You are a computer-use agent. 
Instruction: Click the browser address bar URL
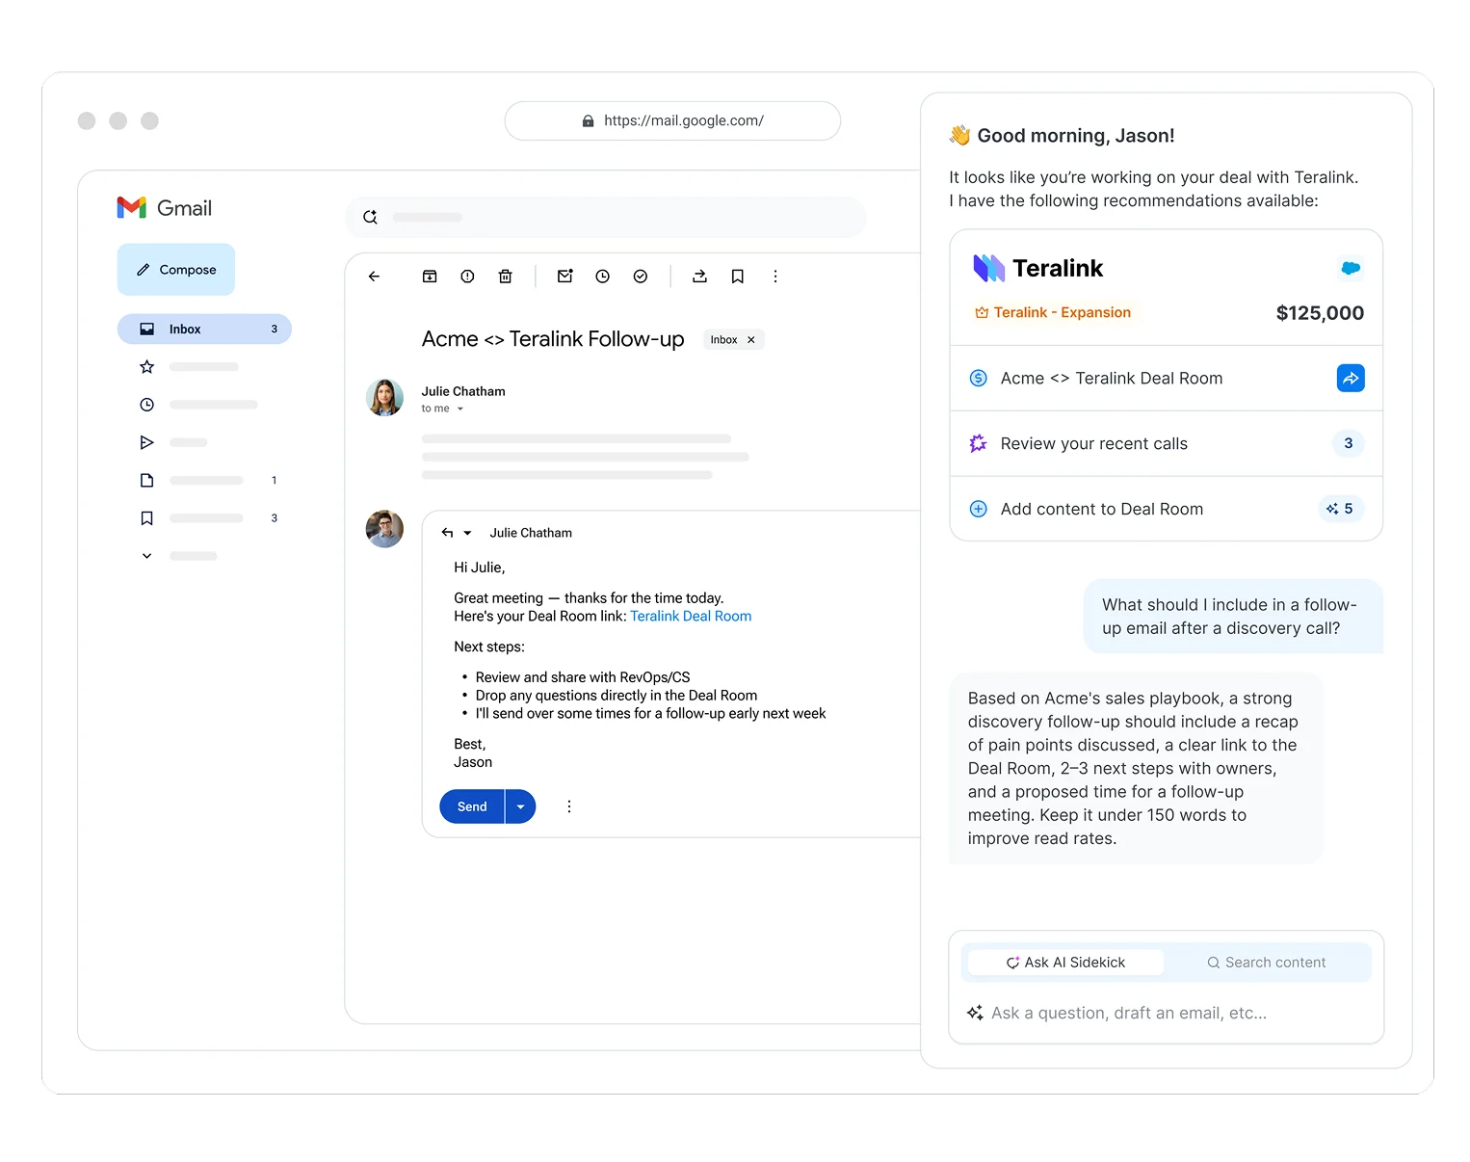tap(672, 121)
